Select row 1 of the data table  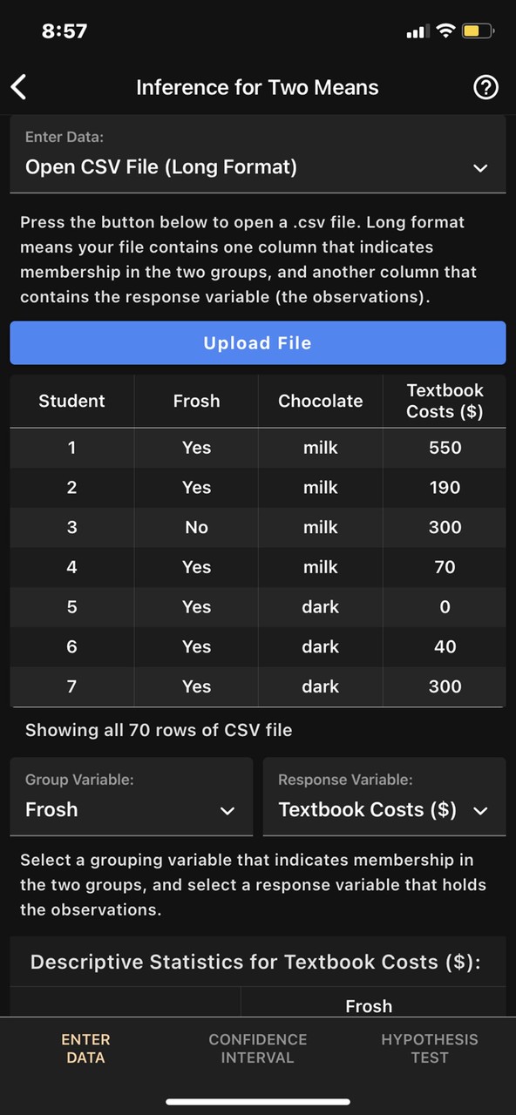click(258, 447)
